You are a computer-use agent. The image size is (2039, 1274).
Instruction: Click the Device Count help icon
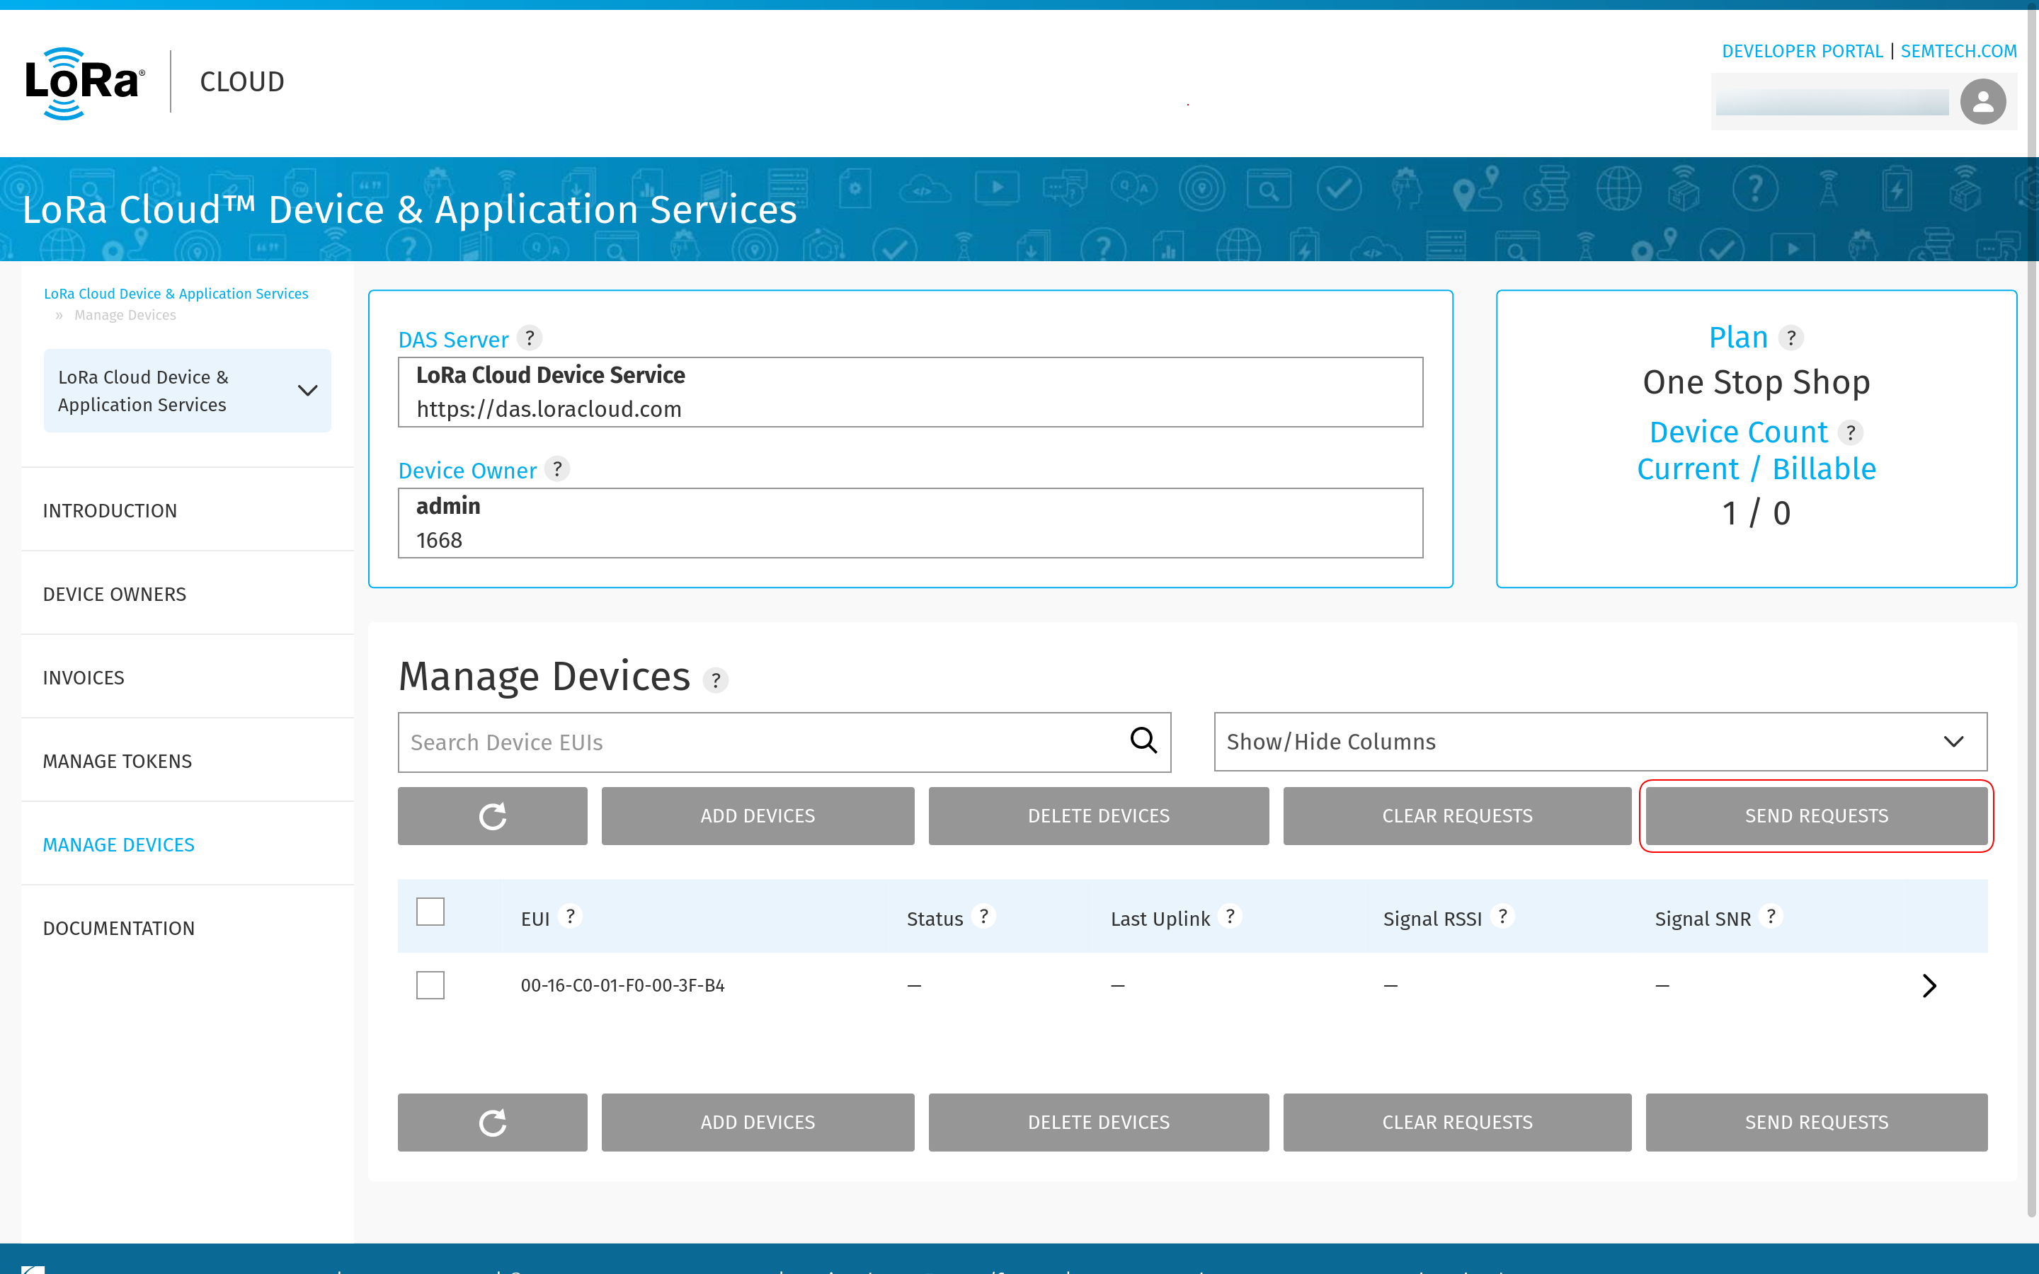point(1851,432)
